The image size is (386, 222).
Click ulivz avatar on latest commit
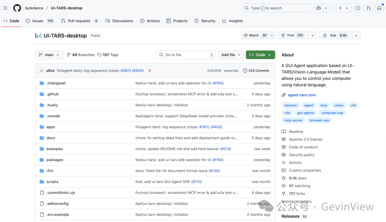pos(41,71)
